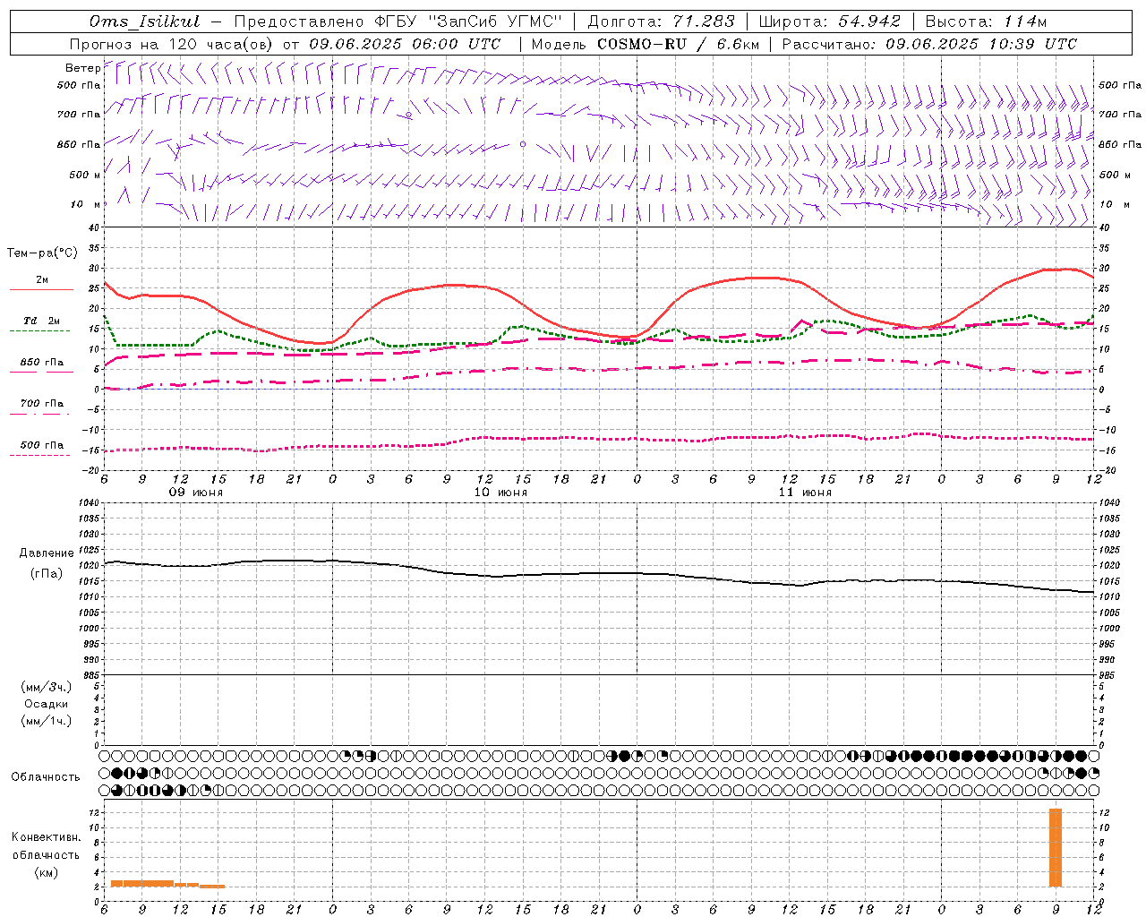Click the Осадки precipitation label
Viewport: 1146px width, 917px height.
pos(47,704)
